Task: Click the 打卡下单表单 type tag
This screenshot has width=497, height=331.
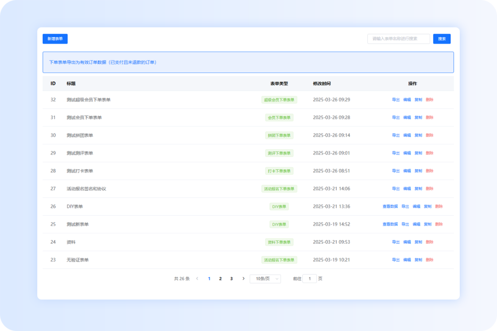Action: tap(279, 171)
